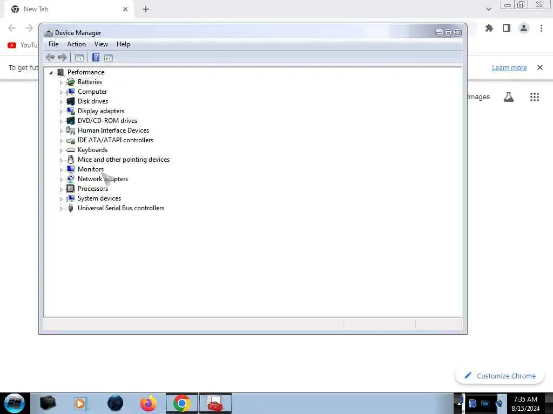Viewport: 553px width, 414px height.
Task: Click the taskbar clock showing 7:35 AM
Action: [x=525, y=404]
